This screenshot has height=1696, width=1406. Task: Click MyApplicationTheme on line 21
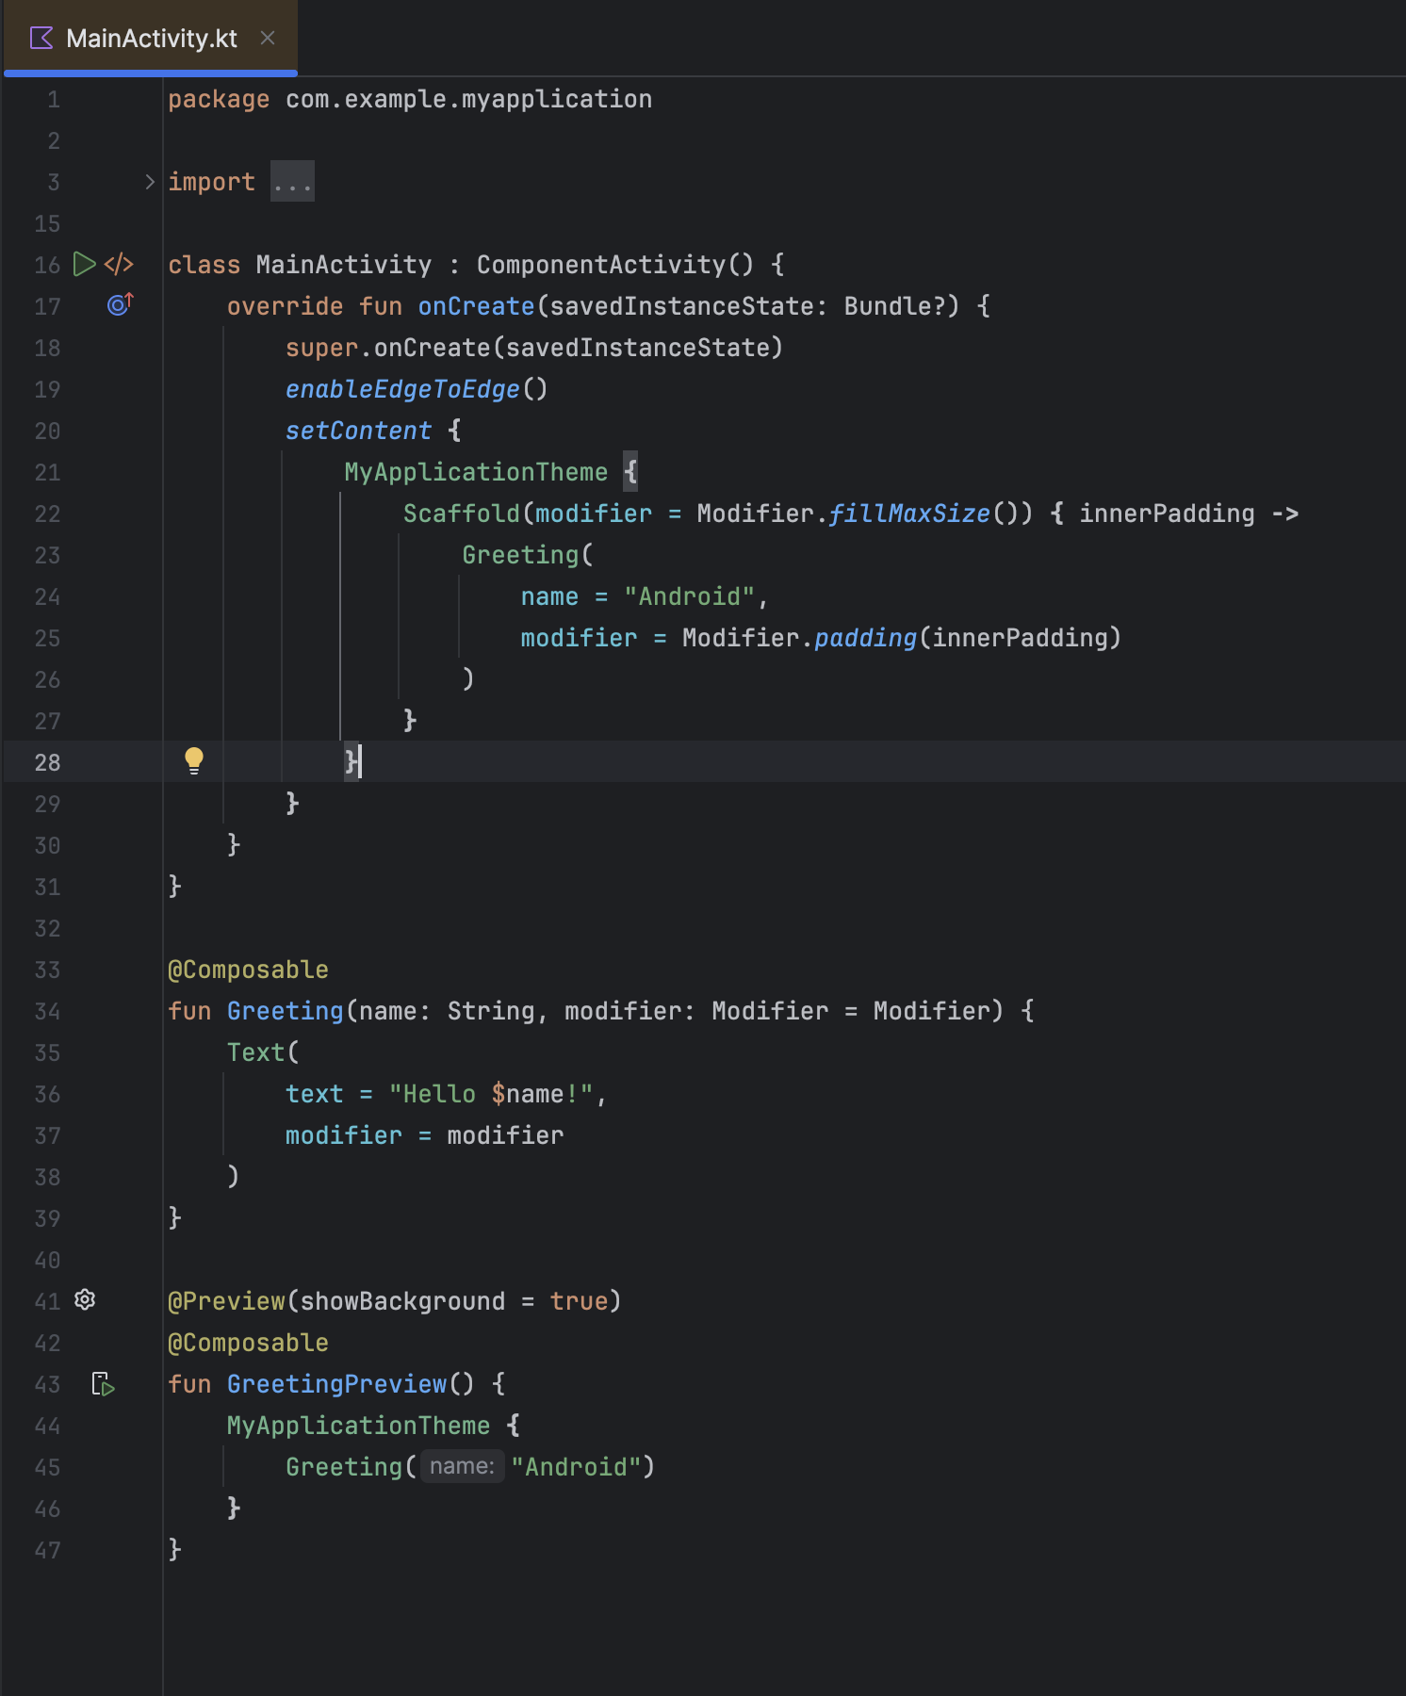pos(476,472)
